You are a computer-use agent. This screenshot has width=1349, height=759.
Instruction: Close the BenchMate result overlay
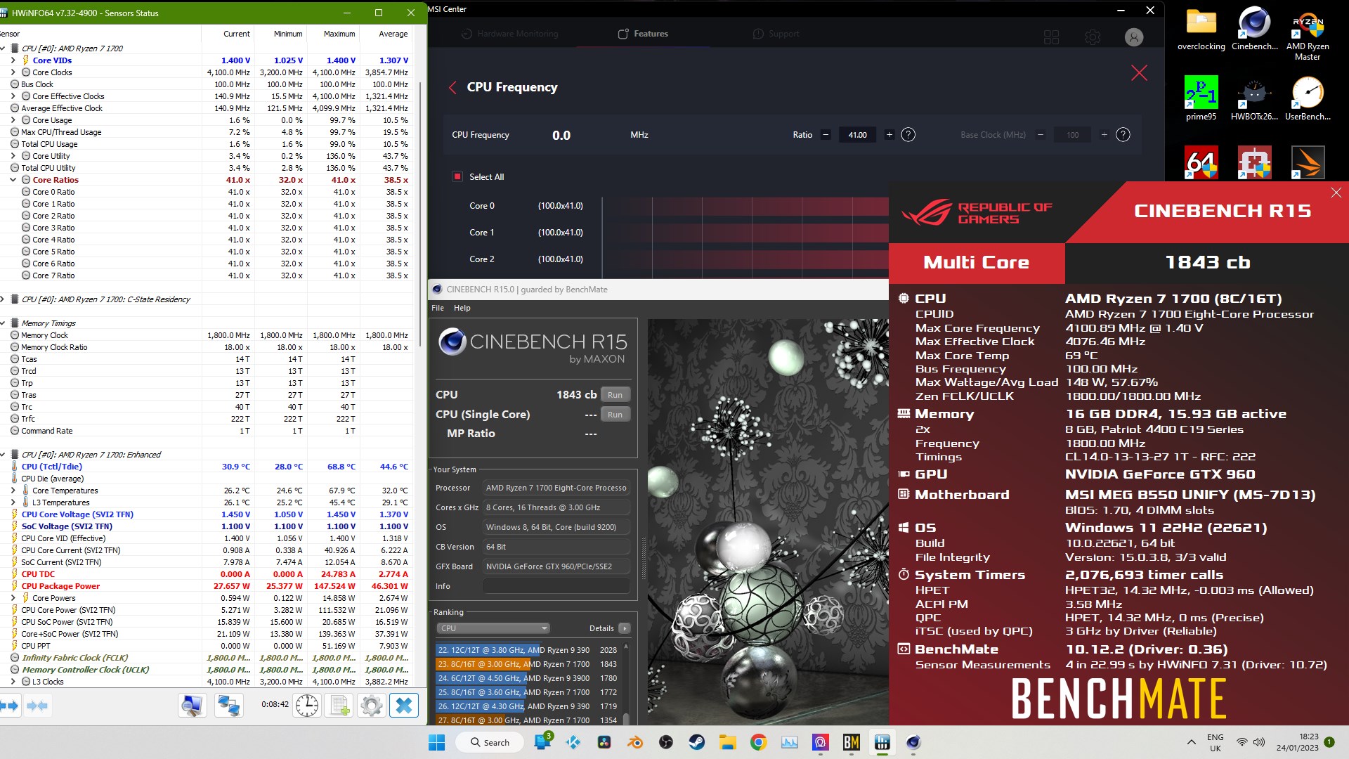tap(1336, 193)
